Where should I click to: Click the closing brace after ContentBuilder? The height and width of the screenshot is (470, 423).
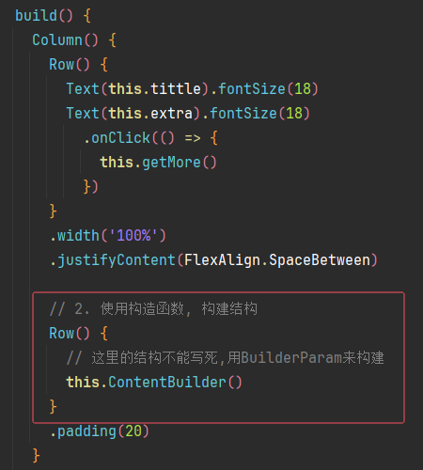click(53, 407)
